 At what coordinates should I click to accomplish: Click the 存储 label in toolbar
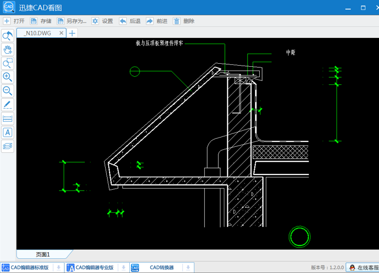pyautogui.click(x=46, y=21)
